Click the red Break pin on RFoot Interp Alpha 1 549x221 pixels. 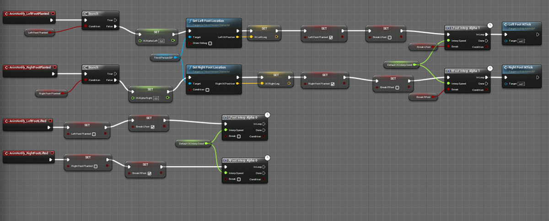point(448,89)
